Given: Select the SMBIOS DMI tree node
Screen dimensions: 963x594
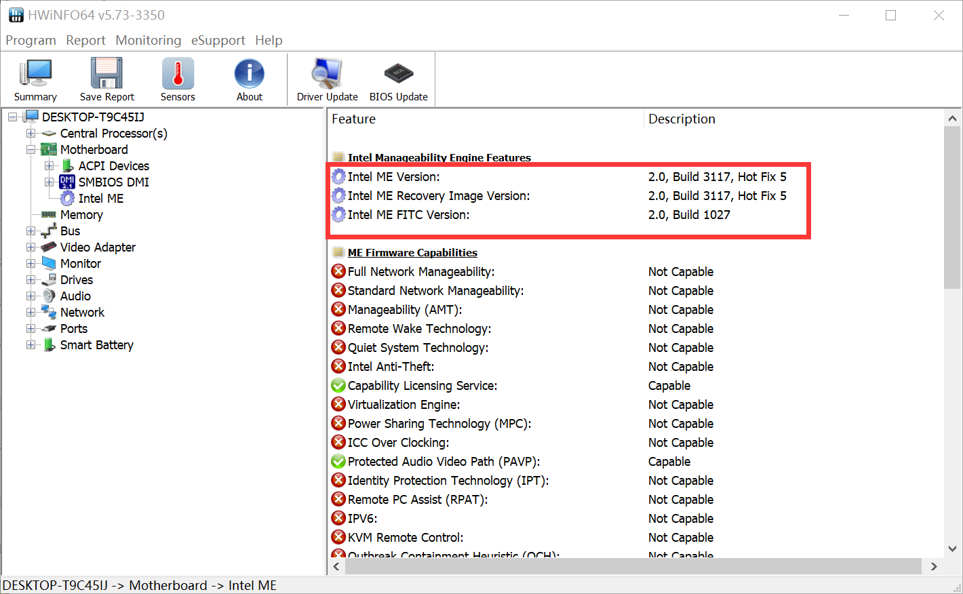Looking at the screenshot, I should click(x=114, y=182).
